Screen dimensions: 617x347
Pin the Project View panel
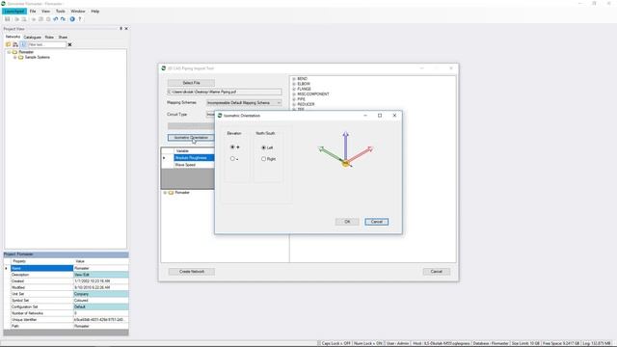click(x=121, y=29)
